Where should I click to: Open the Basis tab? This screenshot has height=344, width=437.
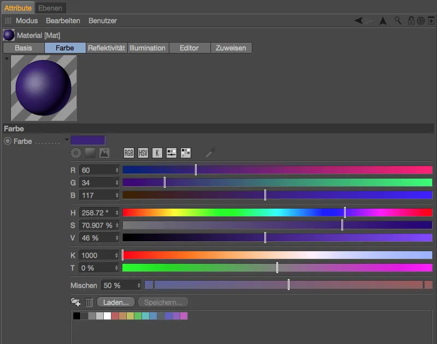[x=23, y=48]
